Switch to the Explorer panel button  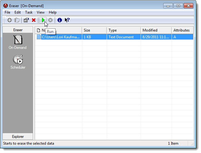(x=18, y=137)
